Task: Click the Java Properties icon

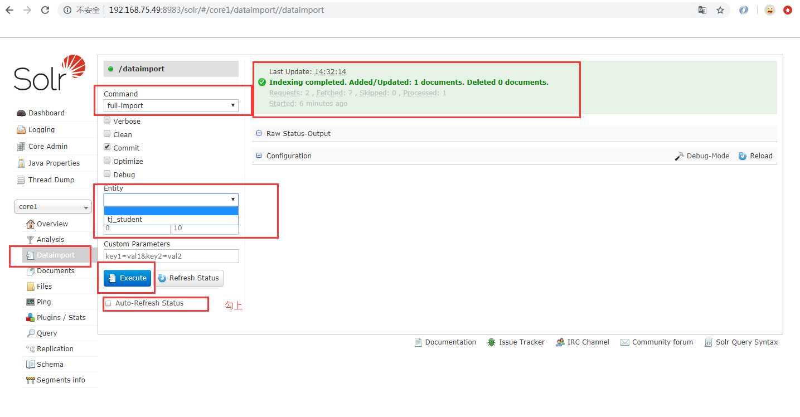Action: (x=21, y=163)
